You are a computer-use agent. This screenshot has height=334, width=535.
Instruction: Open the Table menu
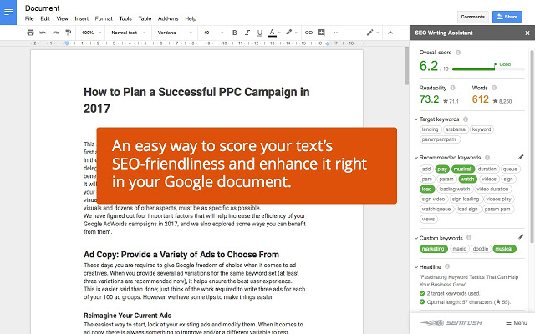145,18
